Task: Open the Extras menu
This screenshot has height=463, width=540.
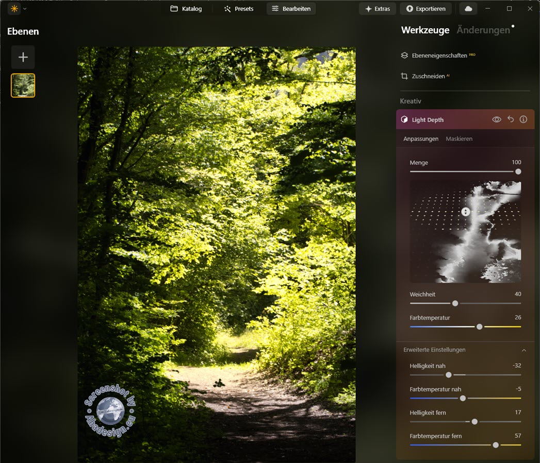Action: tap(377, 8)
